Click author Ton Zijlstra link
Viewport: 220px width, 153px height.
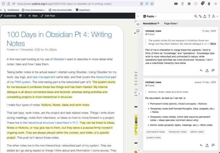pos(51,50)
